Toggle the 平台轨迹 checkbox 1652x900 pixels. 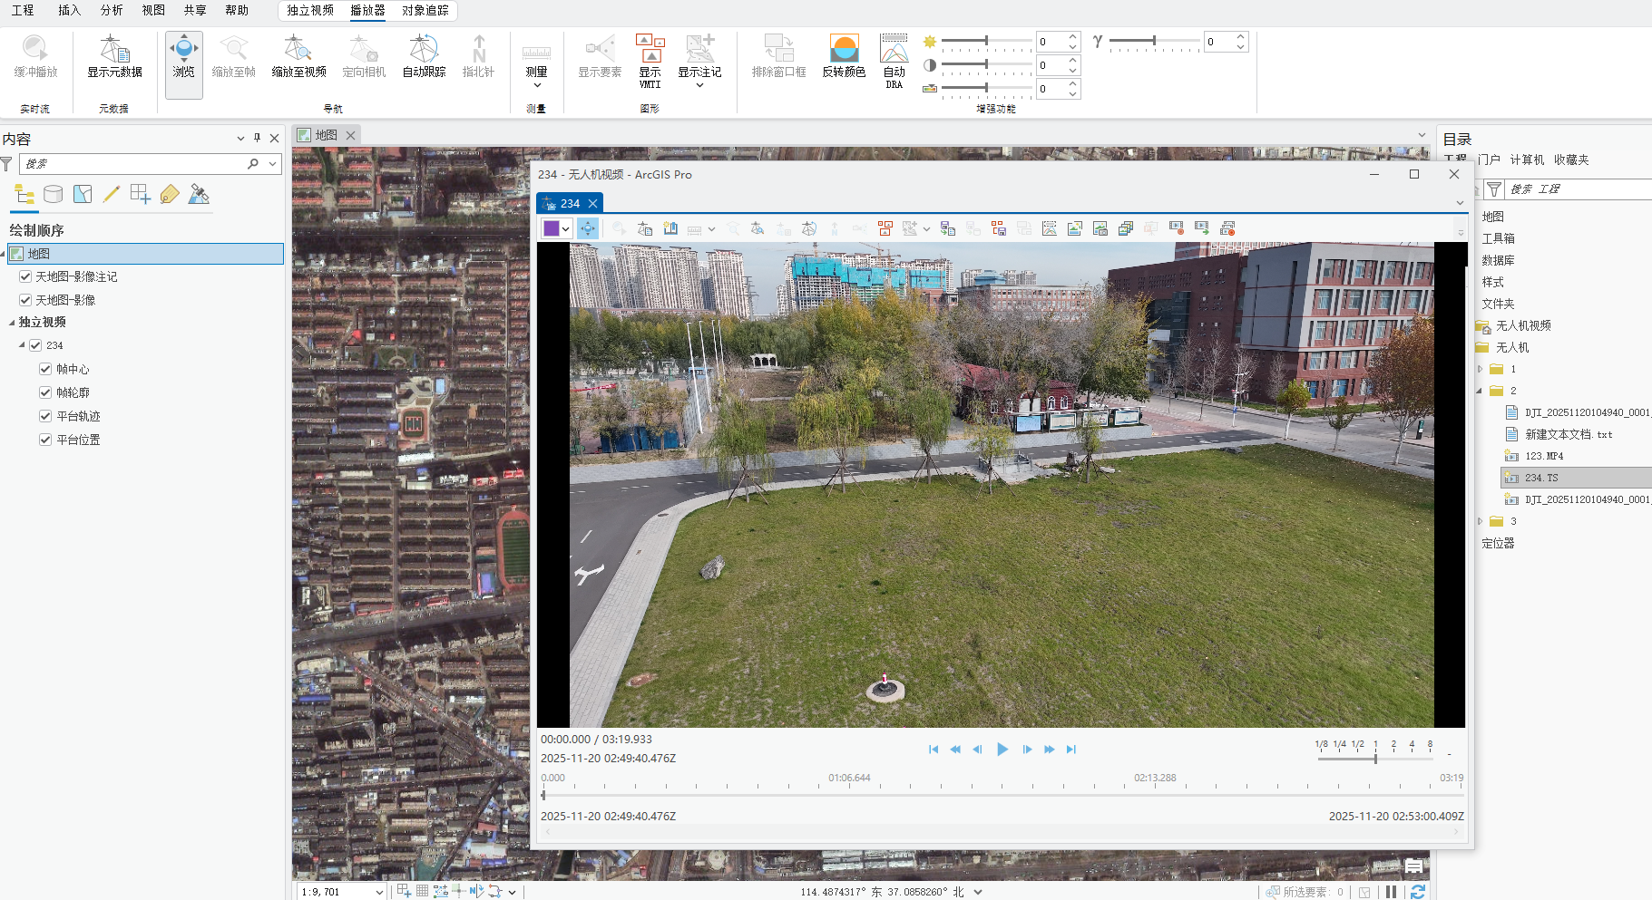[45, 416]
